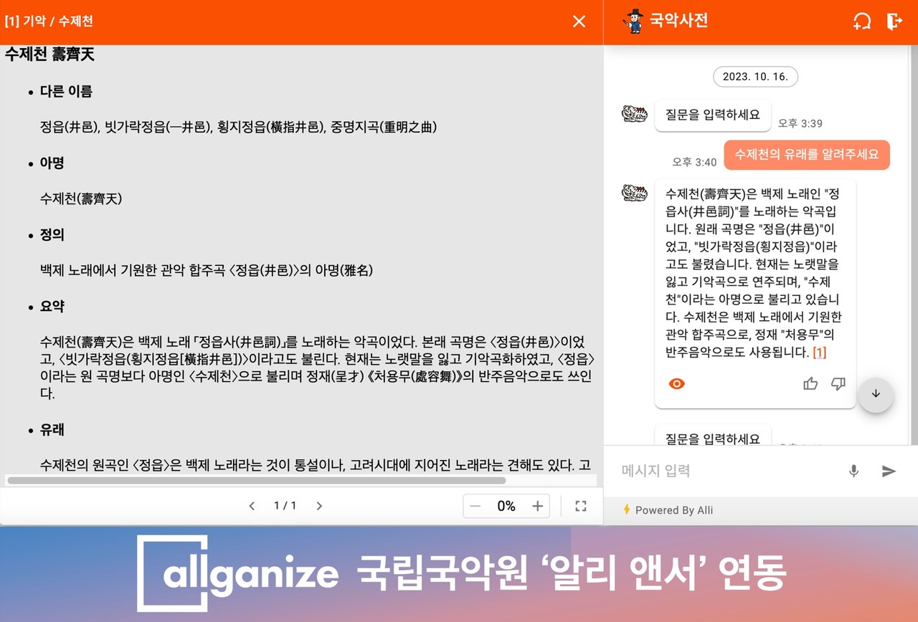The width and height of the screenshot is (918, 622).
Task: Enter fullscreen mode for the document viewer
Action: point(580,505)
